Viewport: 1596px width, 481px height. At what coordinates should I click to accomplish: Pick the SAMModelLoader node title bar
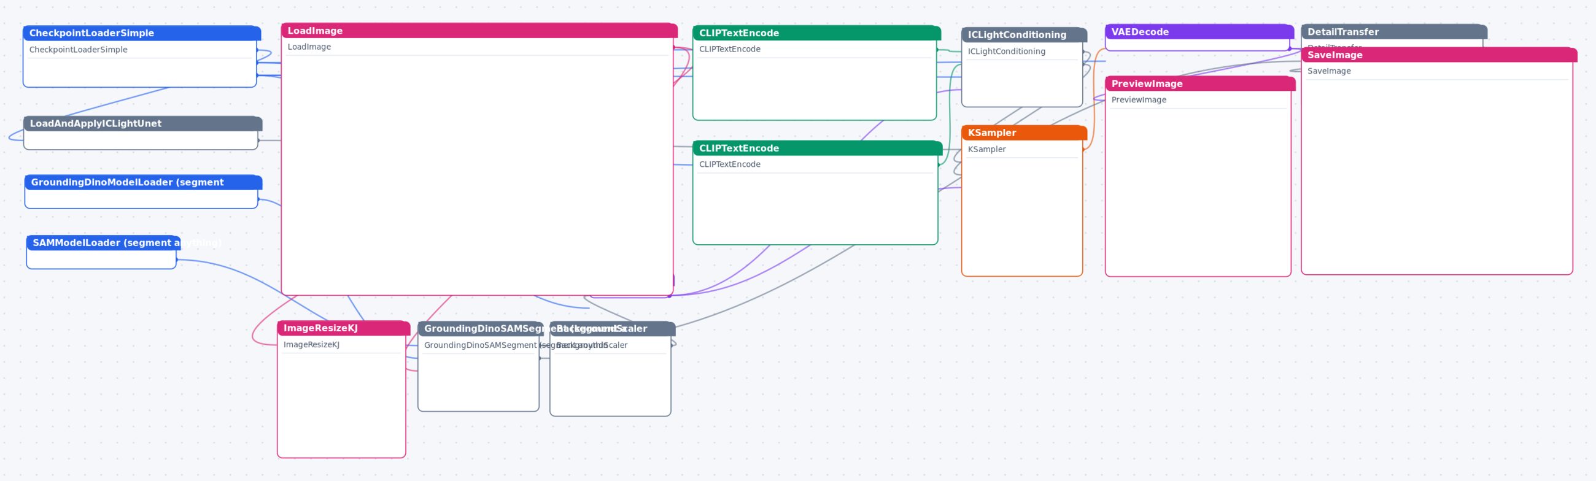point(104,243)
